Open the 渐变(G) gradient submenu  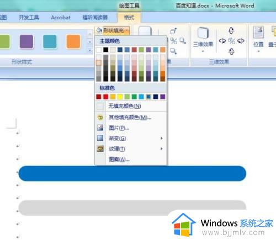[131, 138]
